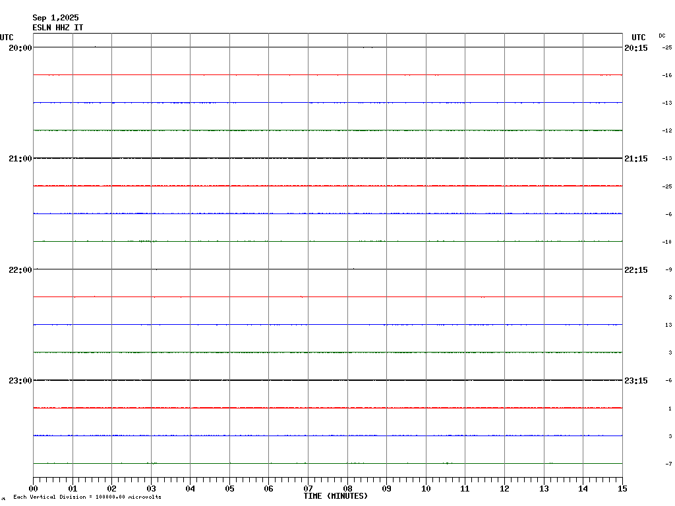Click the "09" minute tick label

pyautogui.click(x=386, y=488)
